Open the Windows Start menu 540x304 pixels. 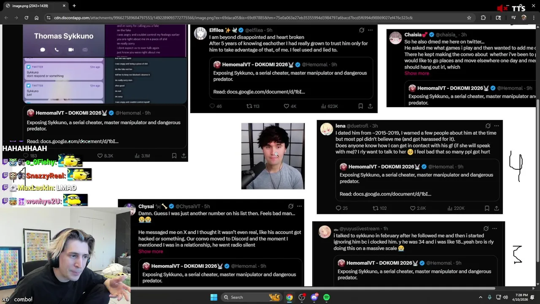(214, 297)
